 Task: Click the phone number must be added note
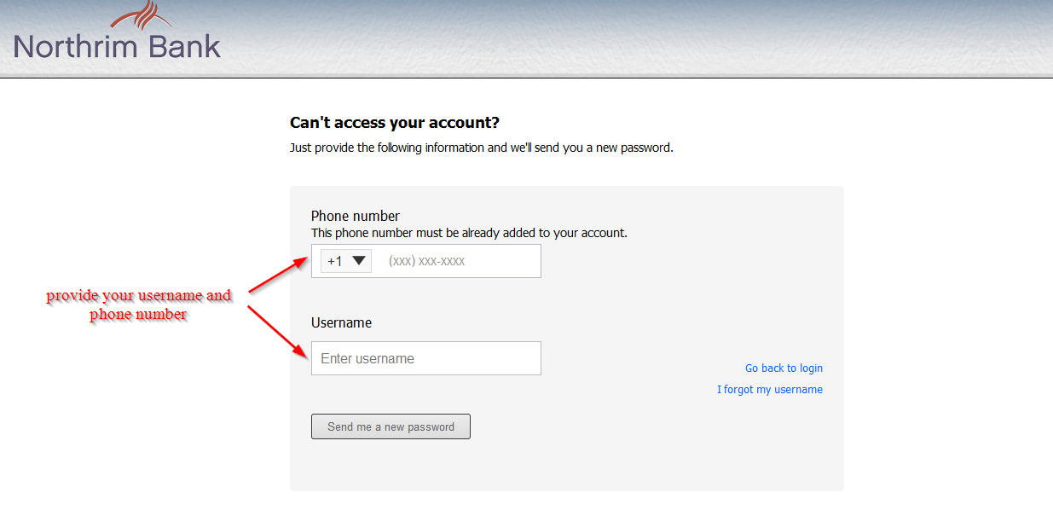pyautogui.click(x=469, y=233)
